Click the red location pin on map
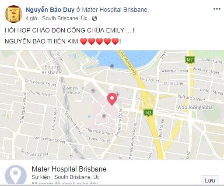224x186 pixels. pos(112,99)
